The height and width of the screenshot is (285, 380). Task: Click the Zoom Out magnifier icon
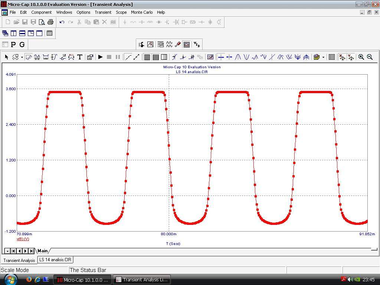370,57
